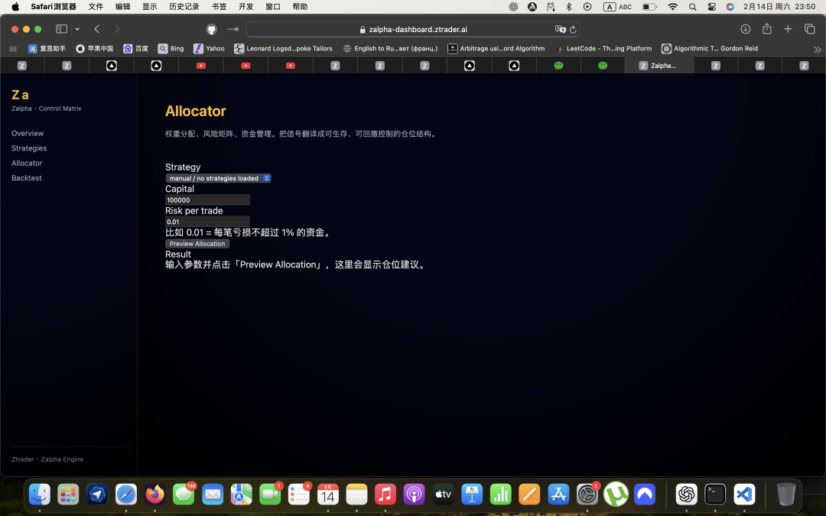Open the Apple menu
This screenshot has height=516, width=826.
click(15, 7)
